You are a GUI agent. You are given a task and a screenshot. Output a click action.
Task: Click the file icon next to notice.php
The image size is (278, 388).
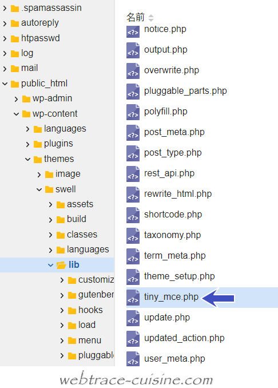point(133,31)
